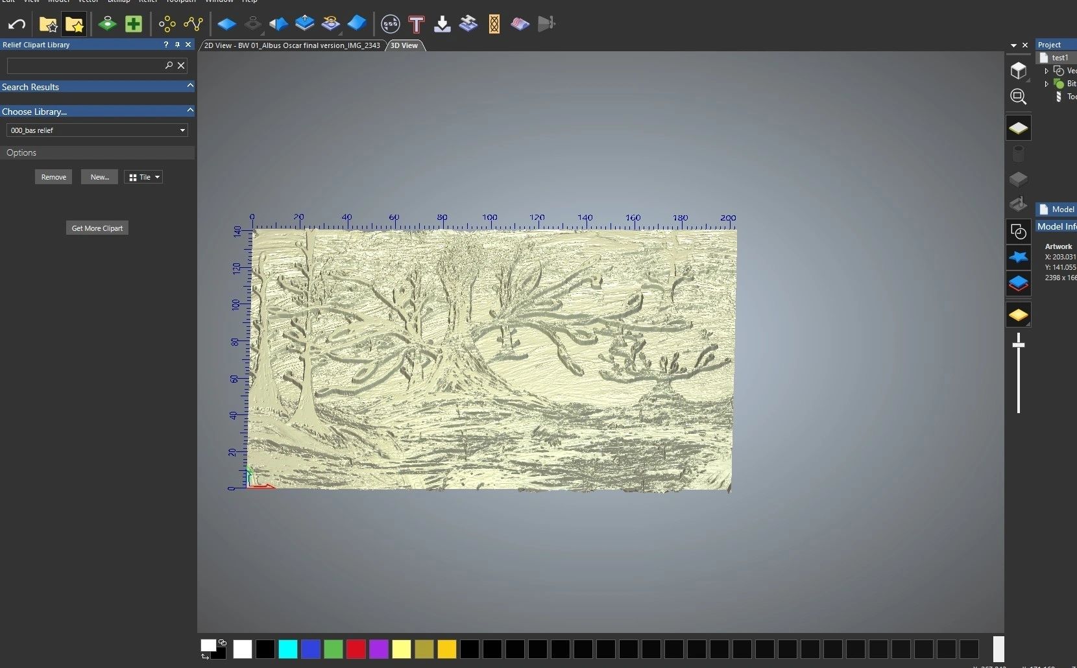Select the polyline node drawing tool
This screenshot has height=668, width=1077.
(193, 25)
